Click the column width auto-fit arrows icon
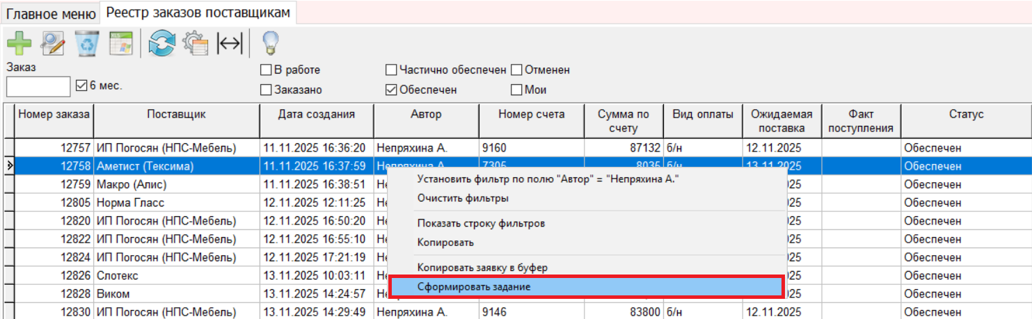This screenshot has width=1032, height=319. tap(230, 44)
